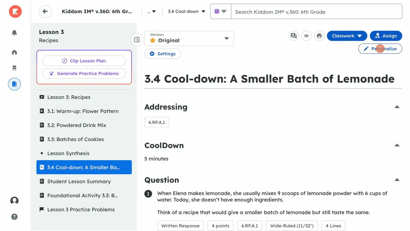Click the Wide-Ruled (11/32") tag
This screenshot has width=410, height=231.
click(292, 226)
